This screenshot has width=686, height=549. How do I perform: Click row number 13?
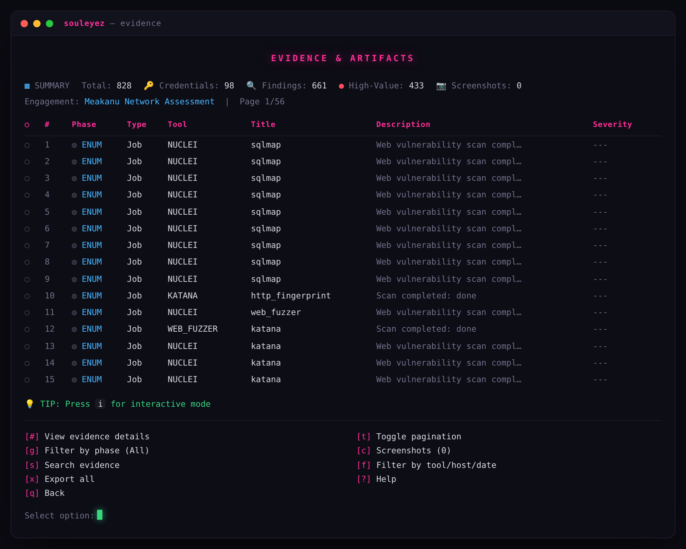tap(50, 346)
